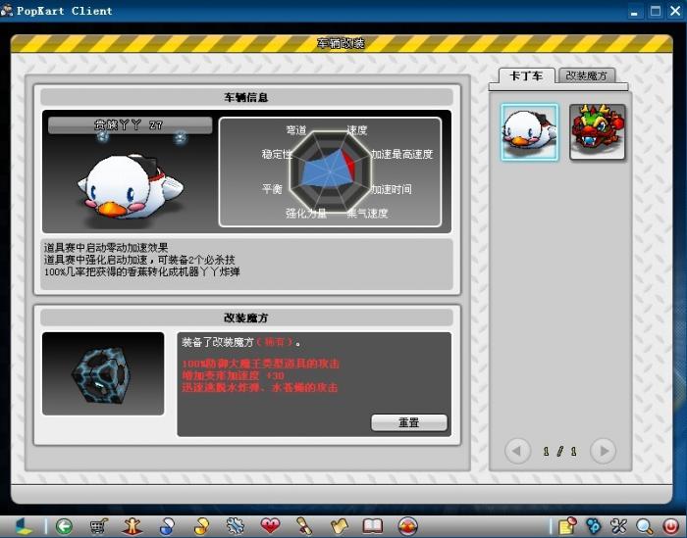Click the kart stats radar chart
This screenshot has width=687, height=538.
(x=331, y=171)
